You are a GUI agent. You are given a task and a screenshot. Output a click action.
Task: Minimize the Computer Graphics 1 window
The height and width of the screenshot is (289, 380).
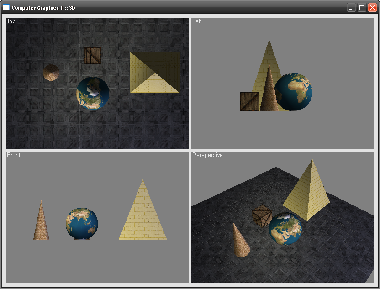tap(351, 7)
